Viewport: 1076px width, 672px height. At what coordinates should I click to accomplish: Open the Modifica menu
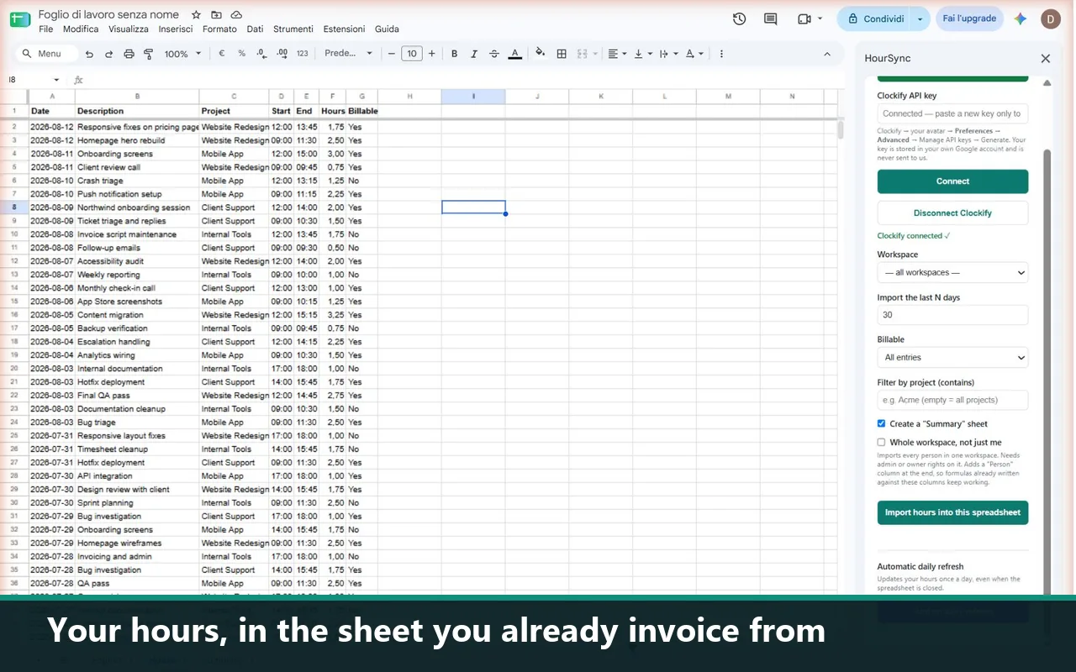[81, 29]
